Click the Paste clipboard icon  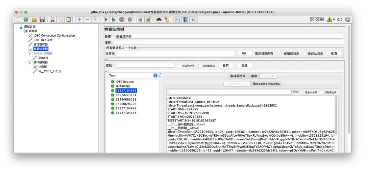[68, 20]
